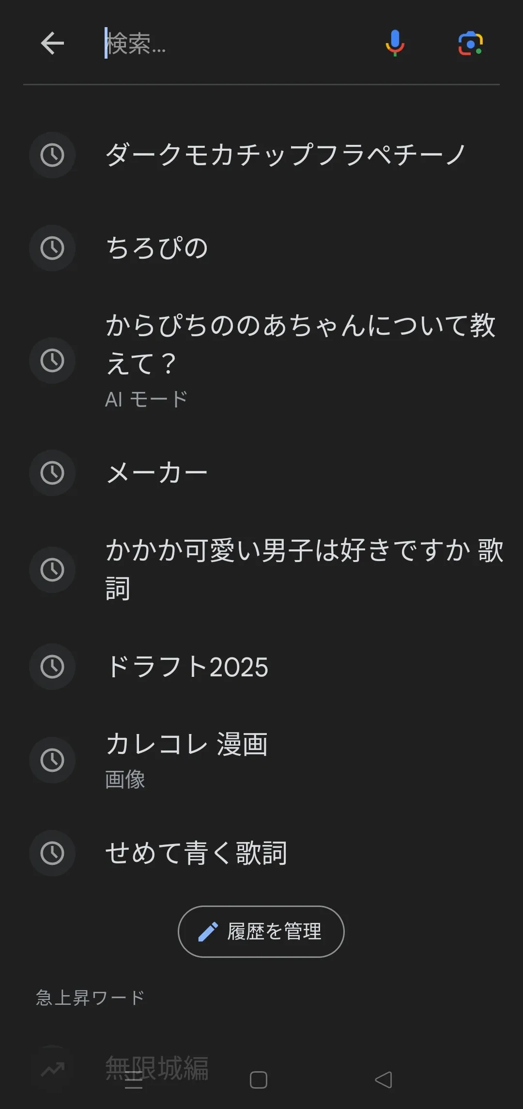Tap the back arrow icon
The height and width of the screenshot is (1109, 523).
(x=52, y=44)
